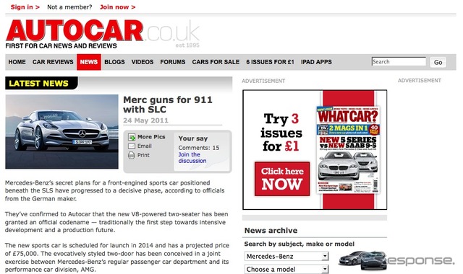Click the Sign in link
This screenshot has height=274, width=463.
pyautogui.click(x=25, y=7)
